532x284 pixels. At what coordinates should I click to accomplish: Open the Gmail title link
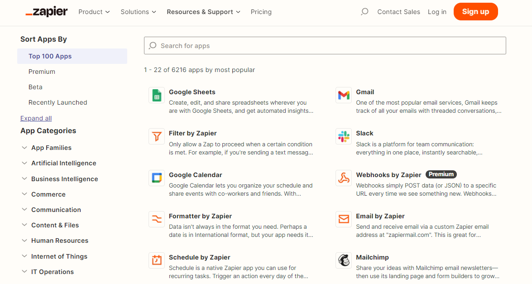(365, 92)
